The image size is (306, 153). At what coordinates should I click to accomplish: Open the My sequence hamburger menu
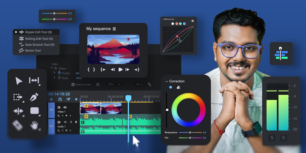point(114,29)
